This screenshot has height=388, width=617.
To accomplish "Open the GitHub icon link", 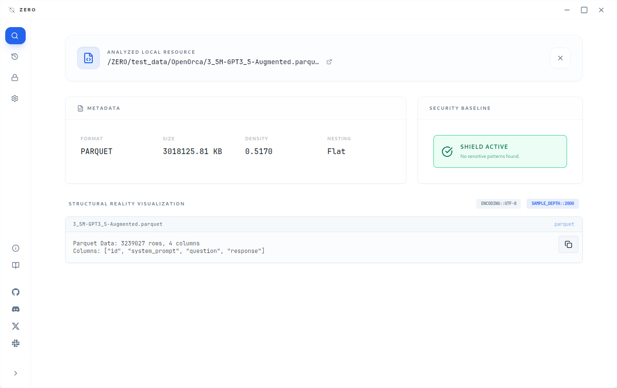I will [16, 292].
